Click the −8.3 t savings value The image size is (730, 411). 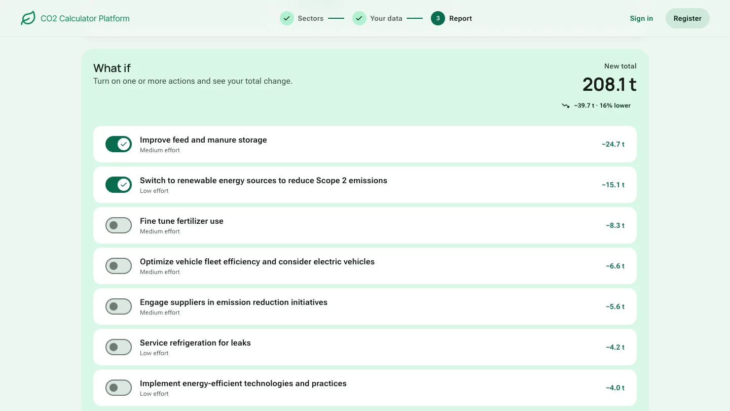[x=615, y=225]
